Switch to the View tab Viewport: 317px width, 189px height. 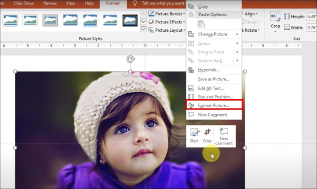click(x=71, y=3)
